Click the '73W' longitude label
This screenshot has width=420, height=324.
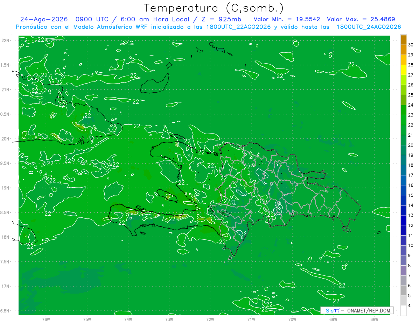click(x=169, y=319)
